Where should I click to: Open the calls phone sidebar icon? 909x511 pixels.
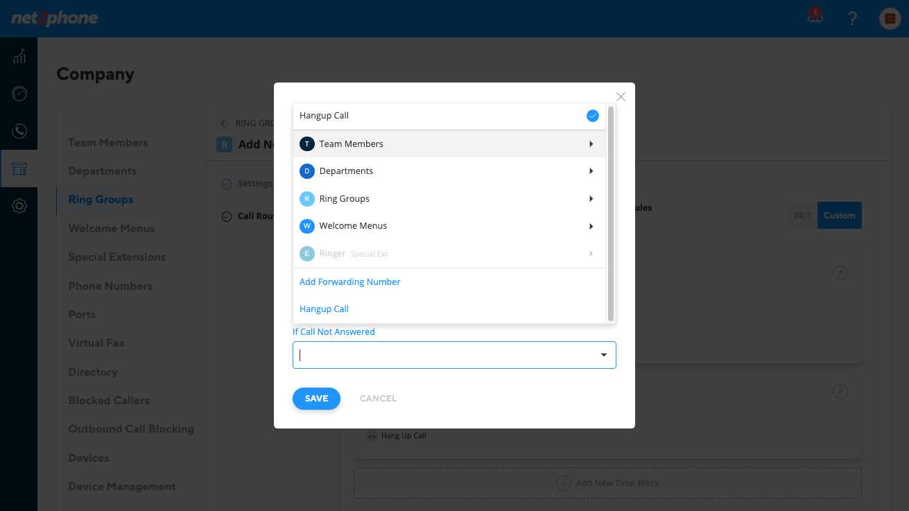point(19,130)
